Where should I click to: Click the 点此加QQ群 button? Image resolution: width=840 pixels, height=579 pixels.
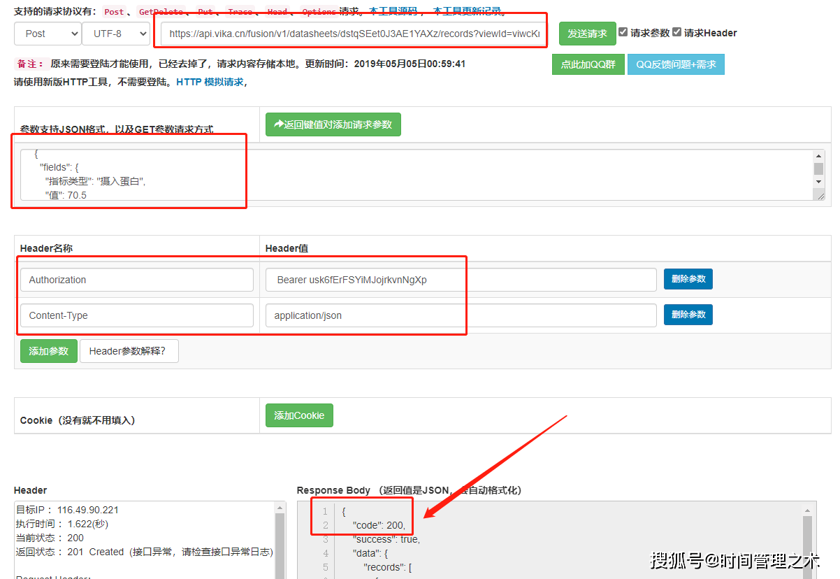click(588, 64)
